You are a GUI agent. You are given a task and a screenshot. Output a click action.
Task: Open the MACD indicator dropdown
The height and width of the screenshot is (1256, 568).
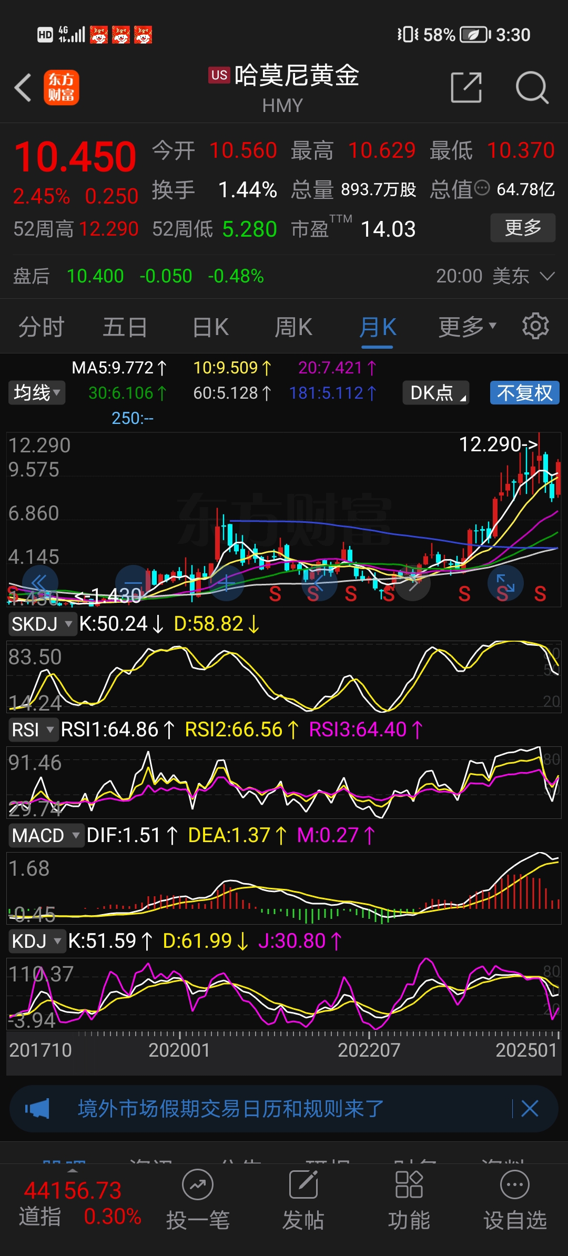(46, 835)
